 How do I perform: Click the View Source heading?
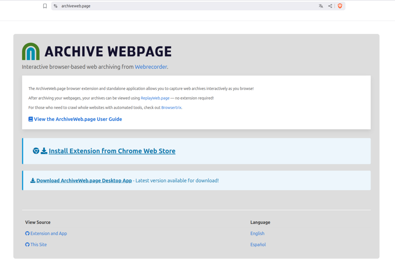[38, 222]
